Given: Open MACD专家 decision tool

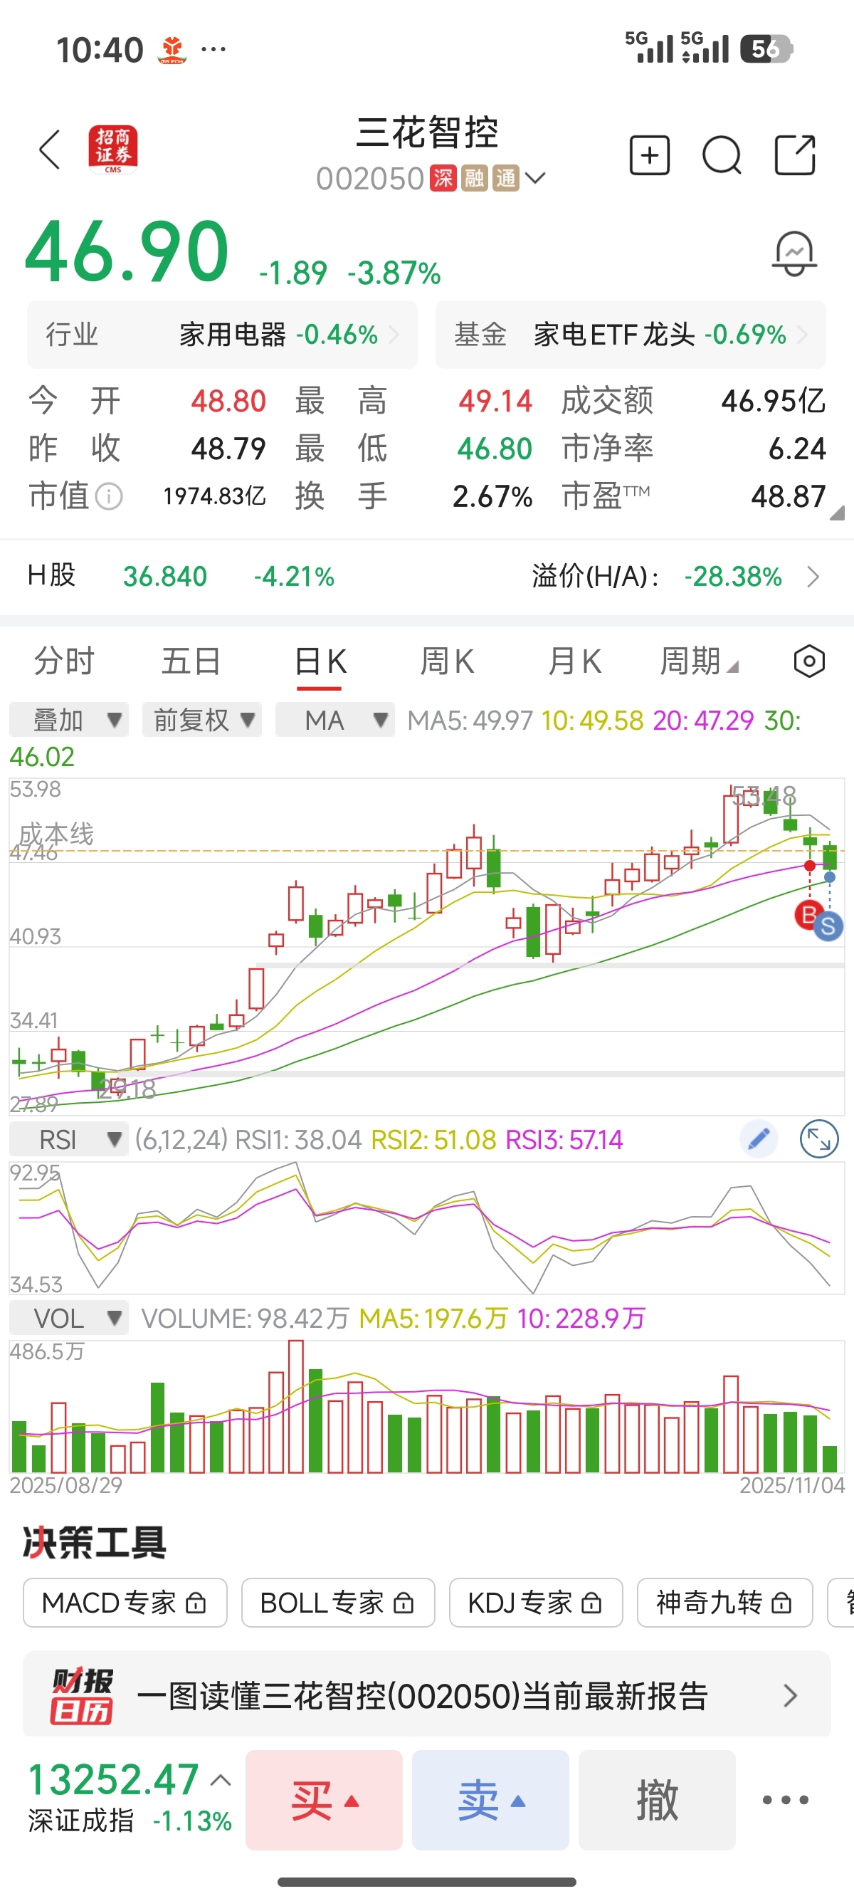Looking at the screenshot, I should tap(125, 1603).
